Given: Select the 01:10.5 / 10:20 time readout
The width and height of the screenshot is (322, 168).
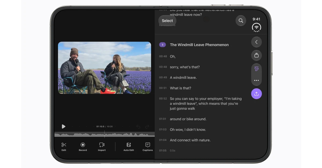Looking at the screenshot, I should click(x=104, y=127).
